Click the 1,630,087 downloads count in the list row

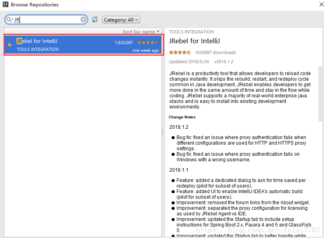(124, 43)
